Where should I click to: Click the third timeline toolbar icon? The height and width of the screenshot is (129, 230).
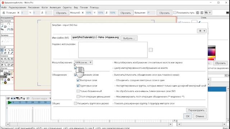click(x=18, y=98)
